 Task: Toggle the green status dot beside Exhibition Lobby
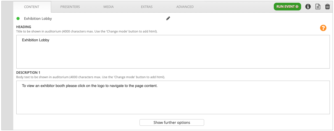click(18, 18)
